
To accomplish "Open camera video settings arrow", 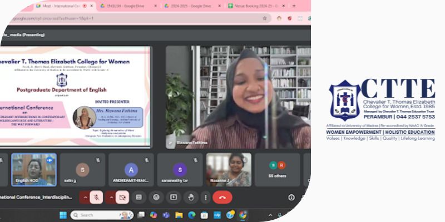I will tap(111, 198).
